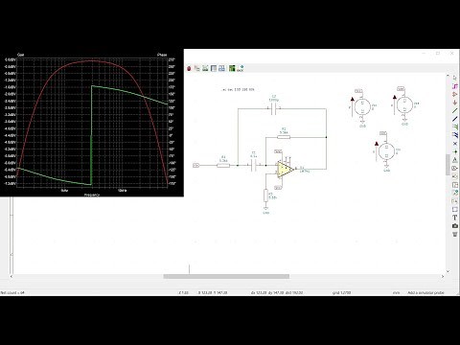Select the delete trash can tool
This screenshot has height=345, width=460.
455,234
